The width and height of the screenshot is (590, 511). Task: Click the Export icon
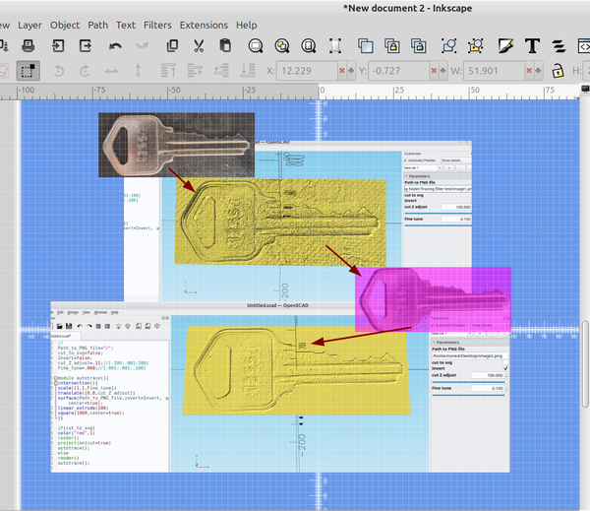click(x=86, y=46)
